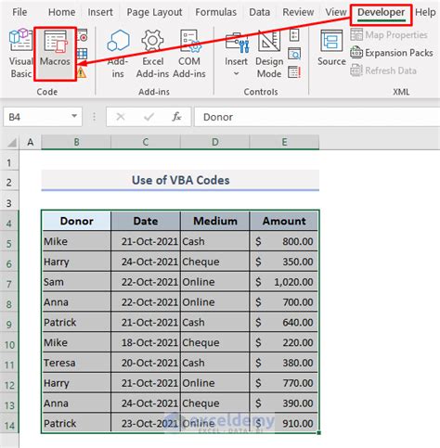440x448 pixels.
Task: Click the Cancel entry X icon
Action: click(x=121, y=117)
